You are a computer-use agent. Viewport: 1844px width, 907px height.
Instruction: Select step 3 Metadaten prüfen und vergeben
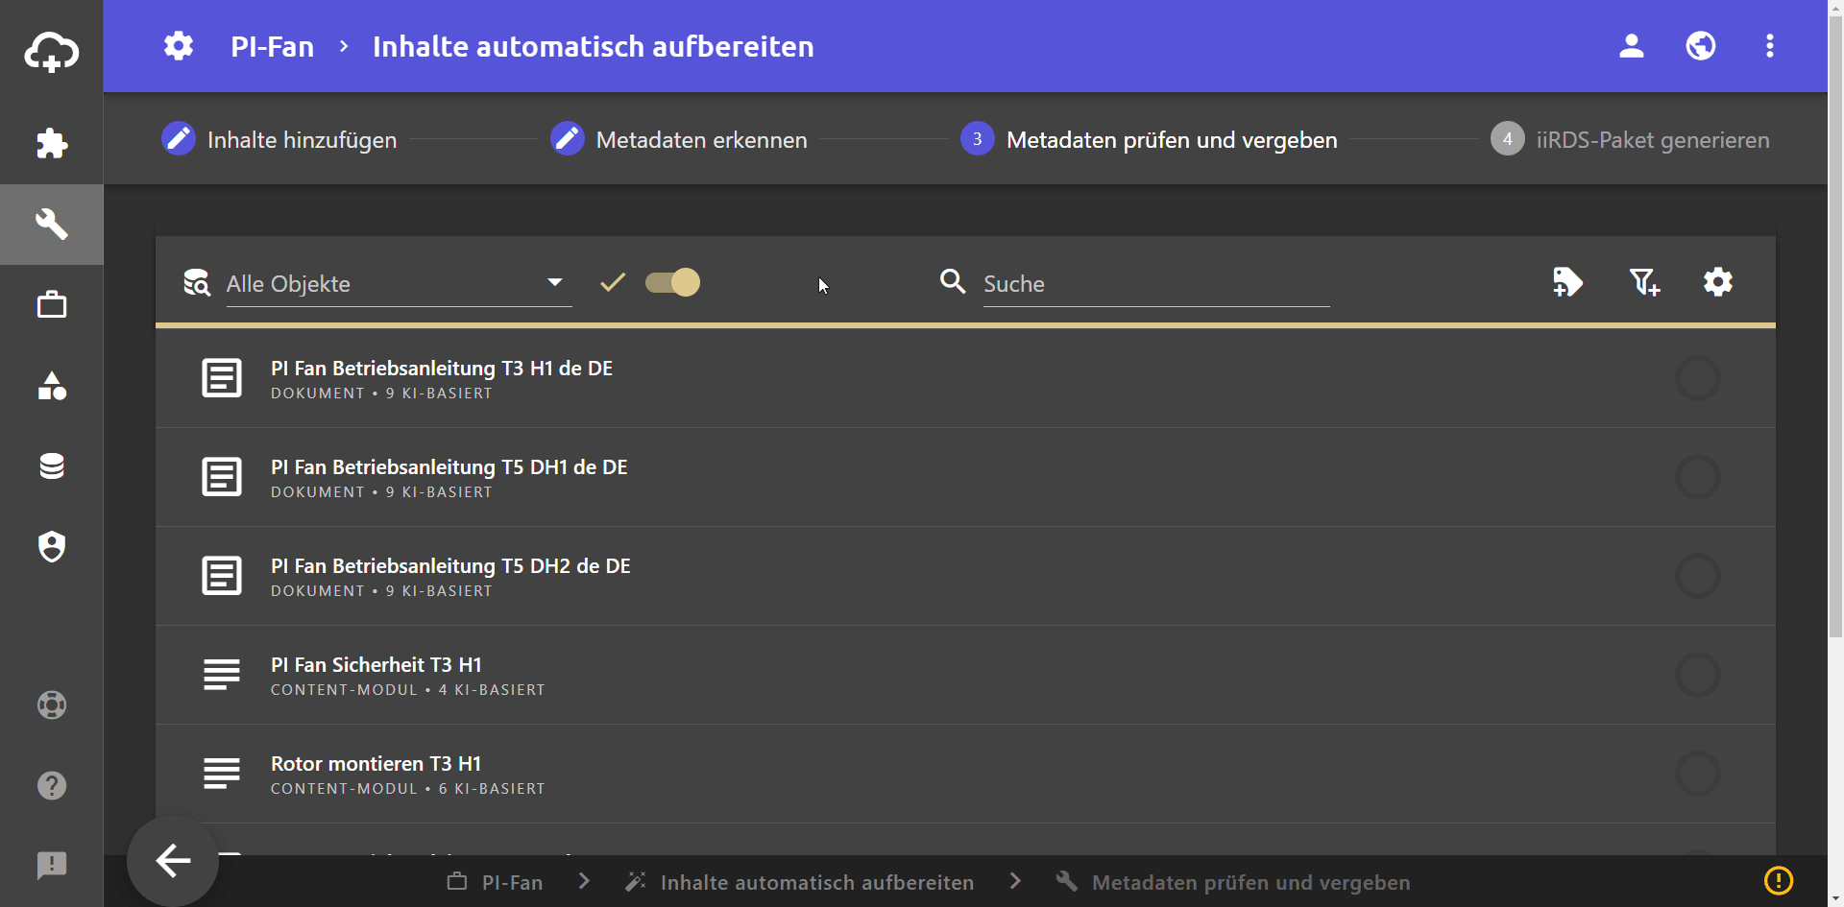pos(1149,139)
